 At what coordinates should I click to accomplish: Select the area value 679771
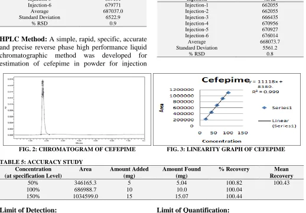pos(113,5)
